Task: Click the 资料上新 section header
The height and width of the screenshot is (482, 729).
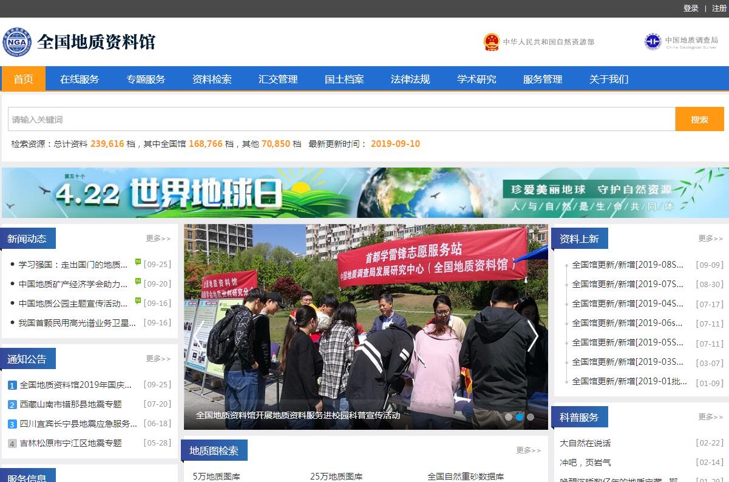Action: point(580,239)
